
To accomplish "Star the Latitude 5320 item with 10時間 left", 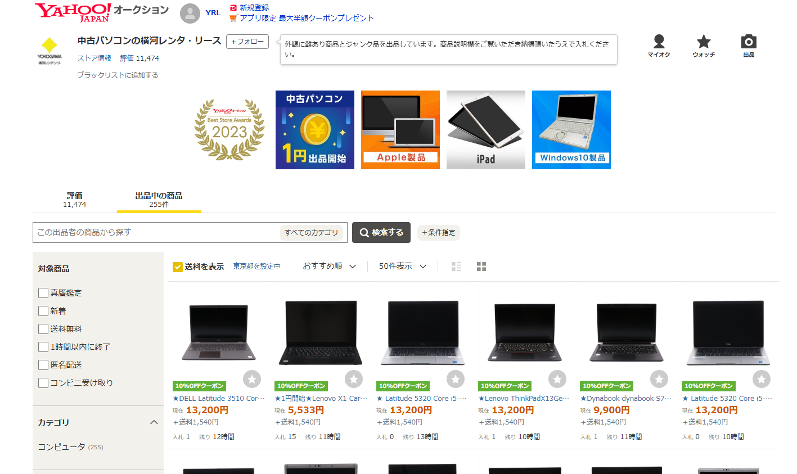I will point(762,379).
